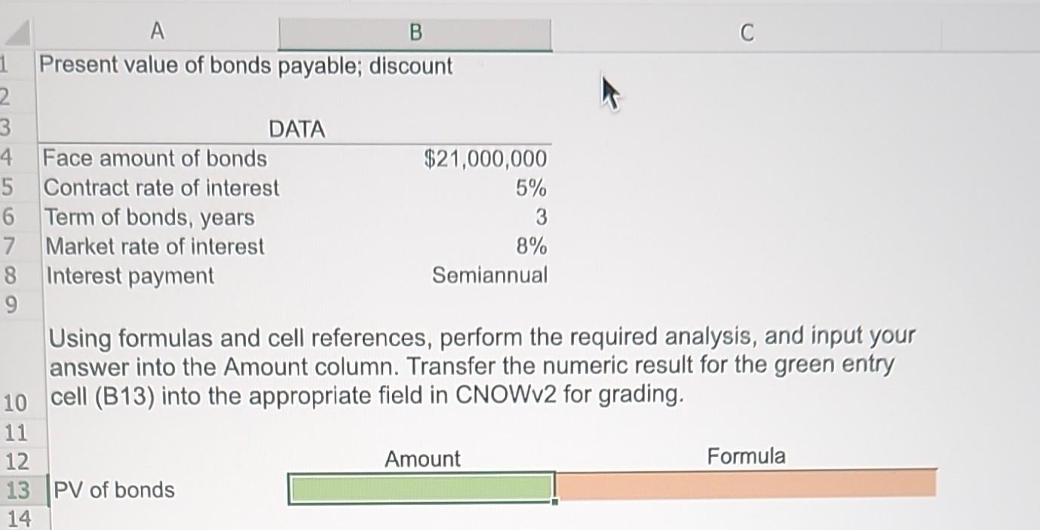Select the cell showing $21,000,000

coord(483,158)
